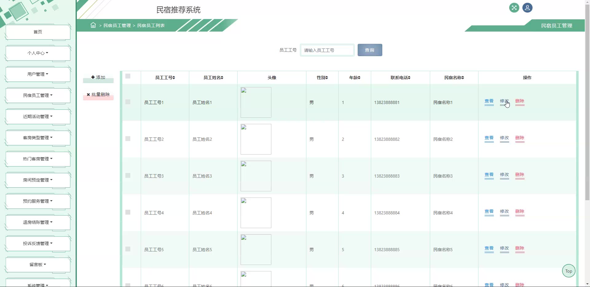Click 删除 for 员工工号2
The height and width of the screenshot is (287, 590).
click(520, 138)
